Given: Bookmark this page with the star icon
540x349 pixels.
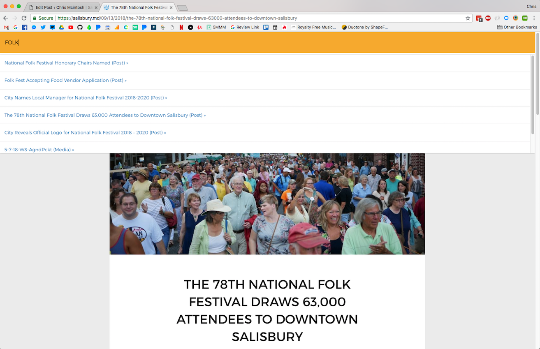Looking at the screenshot, I should coord(468,18).
